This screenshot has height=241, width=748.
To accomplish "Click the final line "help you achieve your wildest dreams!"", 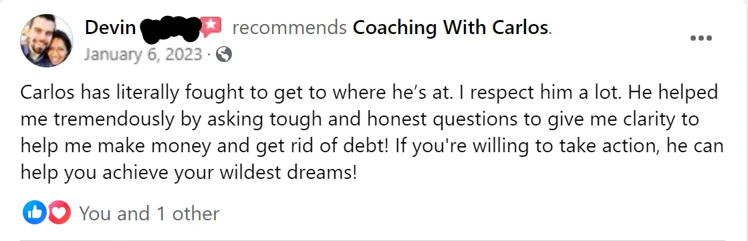I will pyautogui.click(x=189, y=174).
